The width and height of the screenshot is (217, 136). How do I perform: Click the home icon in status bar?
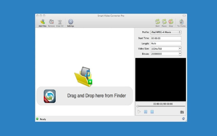[x=183, y=119]
